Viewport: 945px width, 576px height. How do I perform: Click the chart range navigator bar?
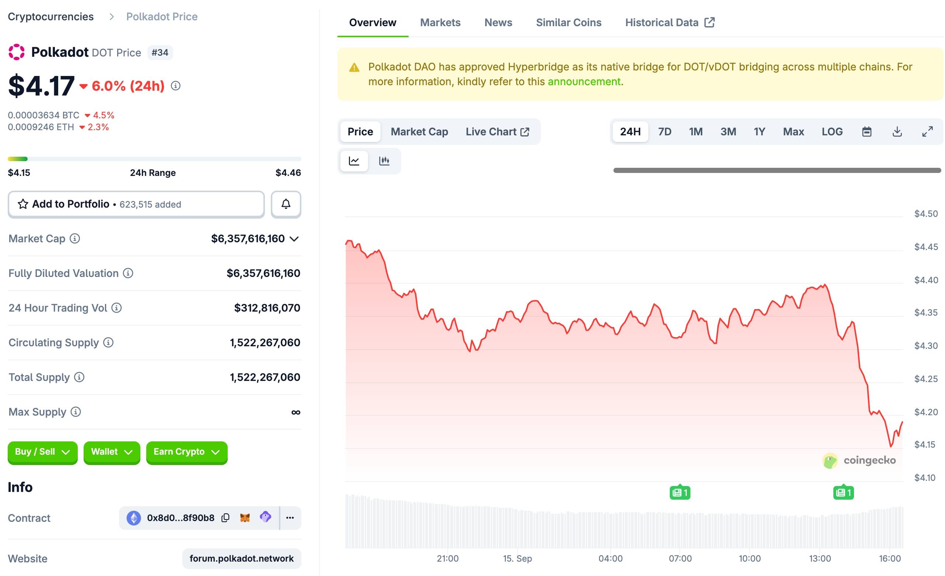tap(777, 170)
